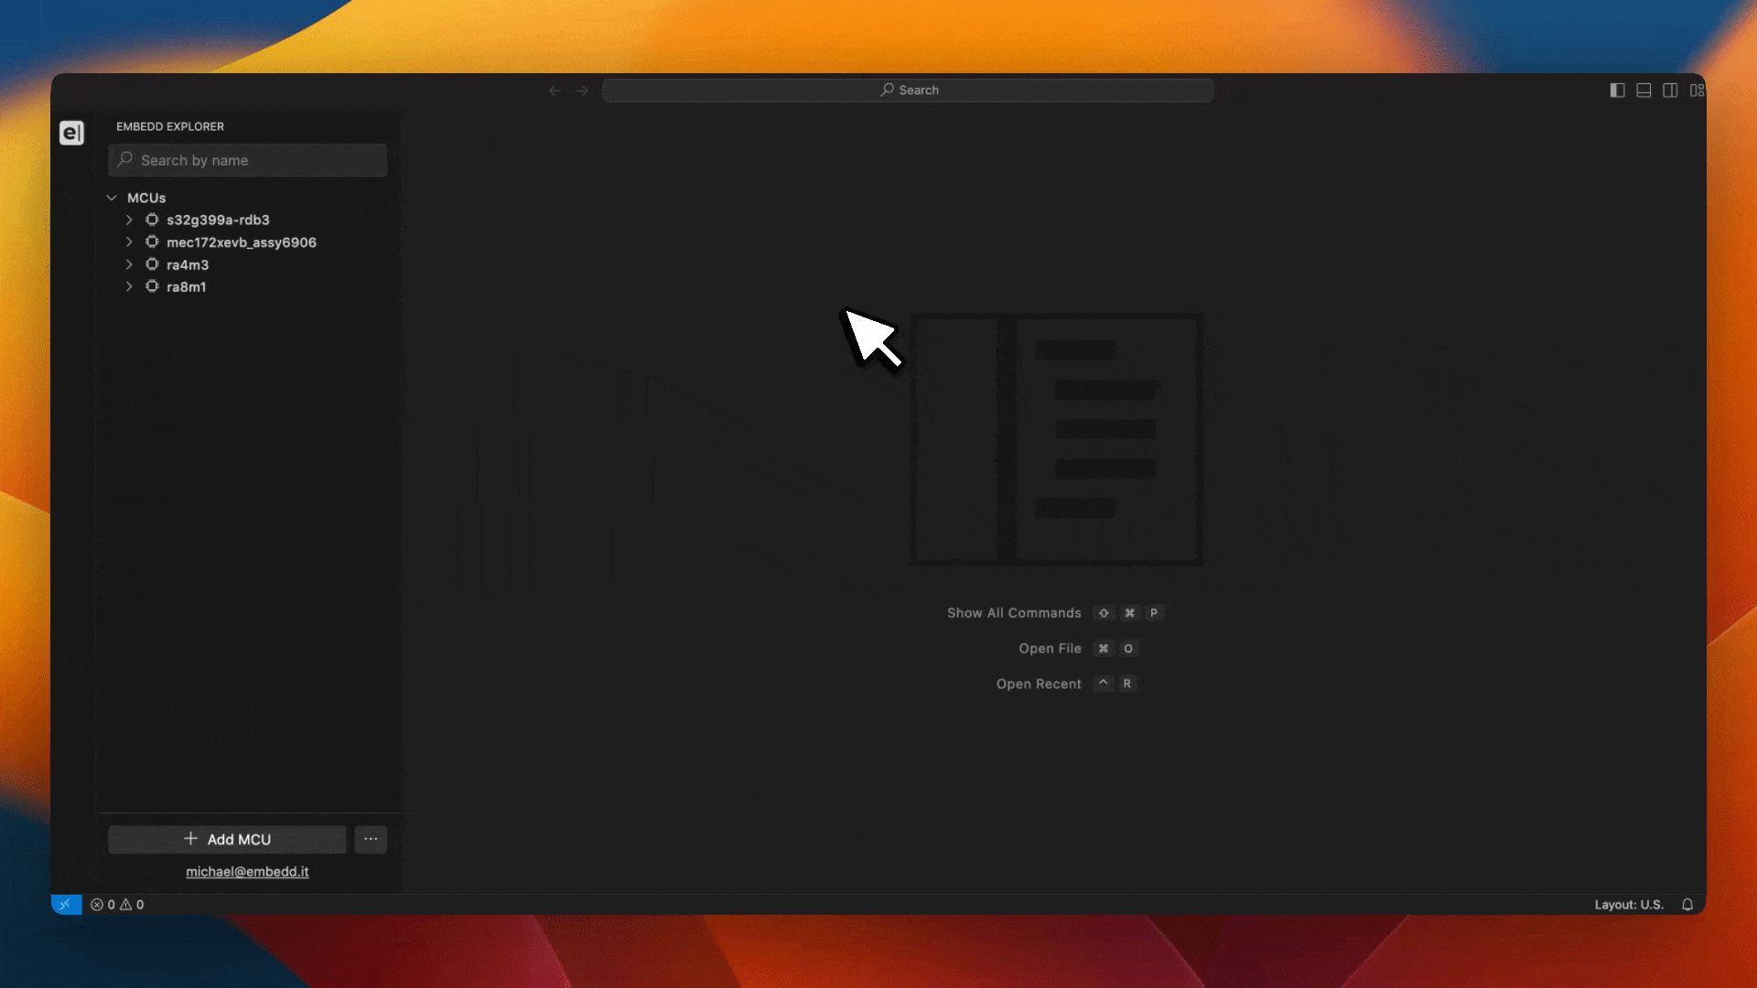This screenshot has width=1757, height=988.
Task: Collapse the MCUs tree section
Action: tap(112, 198)
